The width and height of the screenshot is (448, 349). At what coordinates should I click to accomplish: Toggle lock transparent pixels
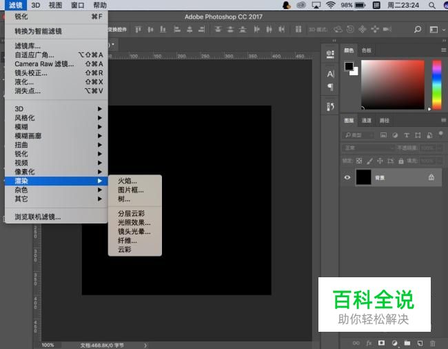pyautogui.click(x=359, y=161)
